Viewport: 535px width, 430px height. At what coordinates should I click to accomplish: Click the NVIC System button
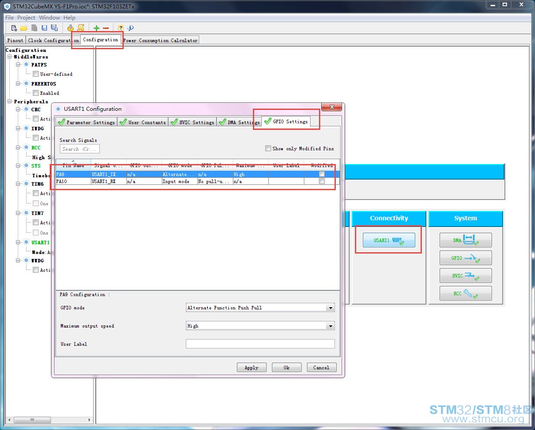[x=466, y=276]
